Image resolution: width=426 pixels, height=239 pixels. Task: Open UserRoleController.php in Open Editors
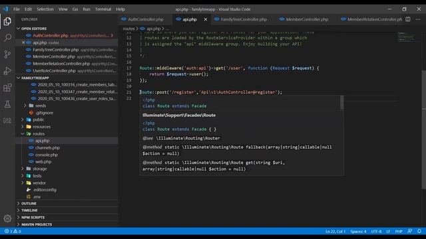[x=67, y=71]
